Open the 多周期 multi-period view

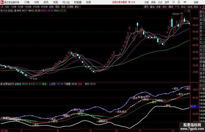pyautogui.click(x=70, y=7)
